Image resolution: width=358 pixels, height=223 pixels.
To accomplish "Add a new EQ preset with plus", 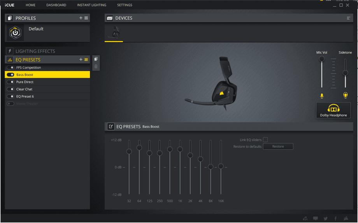I will click(81, 59).
